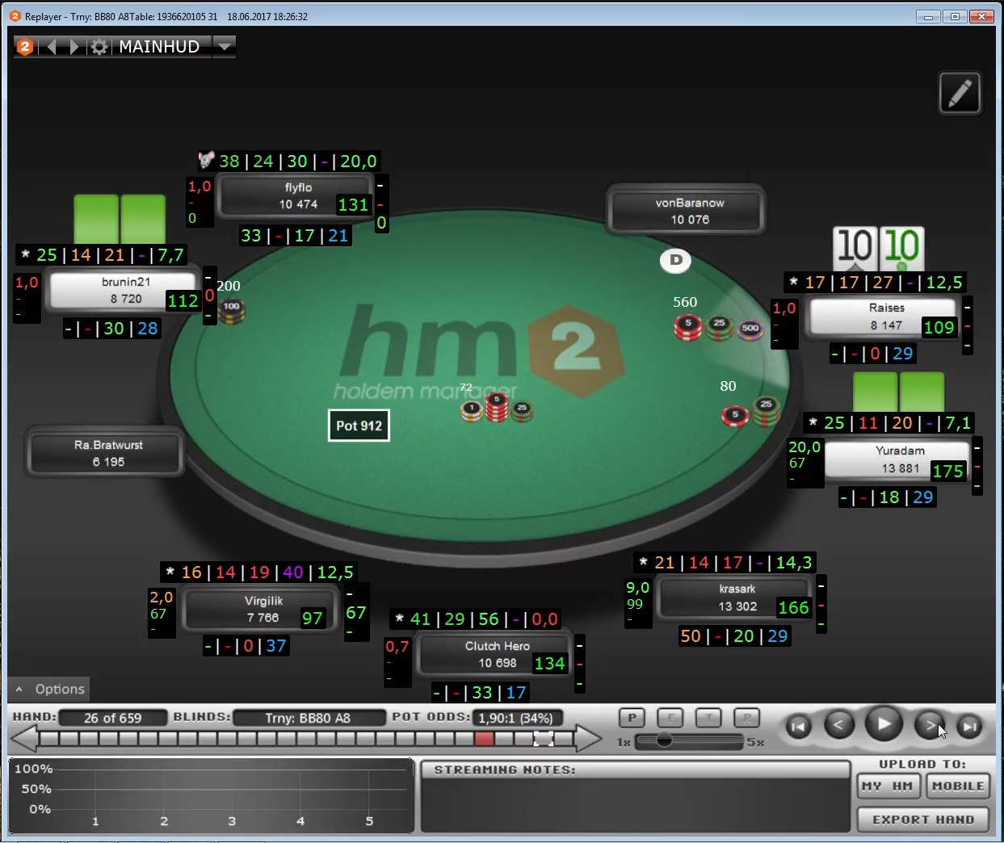
Task: Jump to Flop street with F button
Action: pos(670,717)
